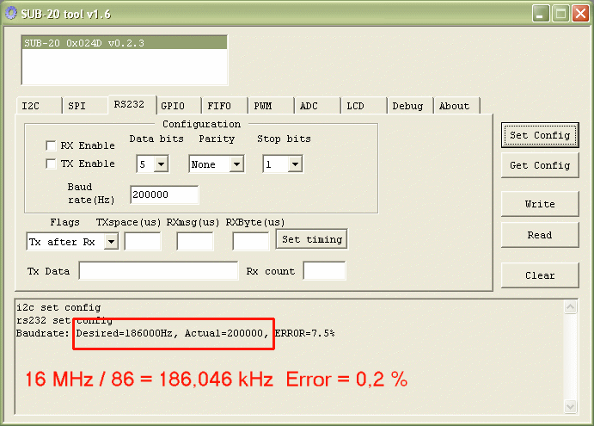Expand the Flags dropdown showing Tx after Rx

coord(111,242)
